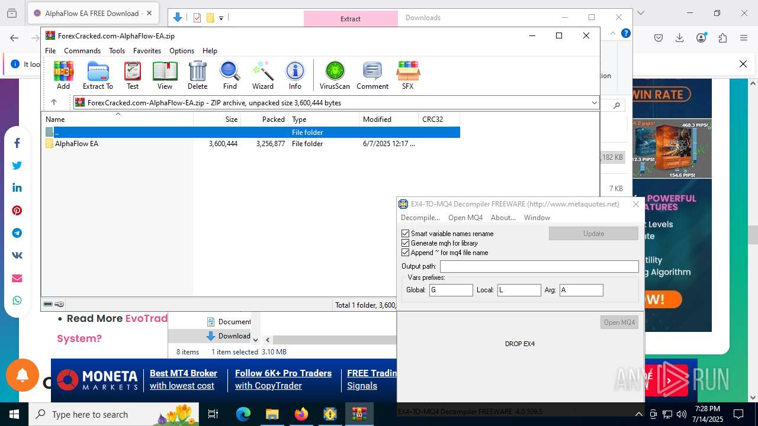Image resolution: width=758 pixels, height=426 pixels.
Task: Open the WinRAR Options menu
Action: pos(182,51)
